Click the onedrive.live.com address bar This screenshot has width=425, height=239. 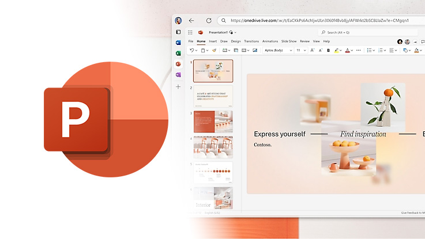pos(321,21)
